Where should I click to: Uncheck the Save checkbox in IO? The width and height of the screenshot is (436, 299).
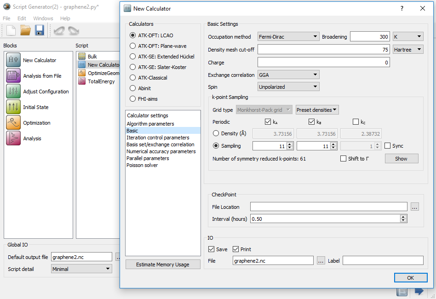tap(211, 249)
